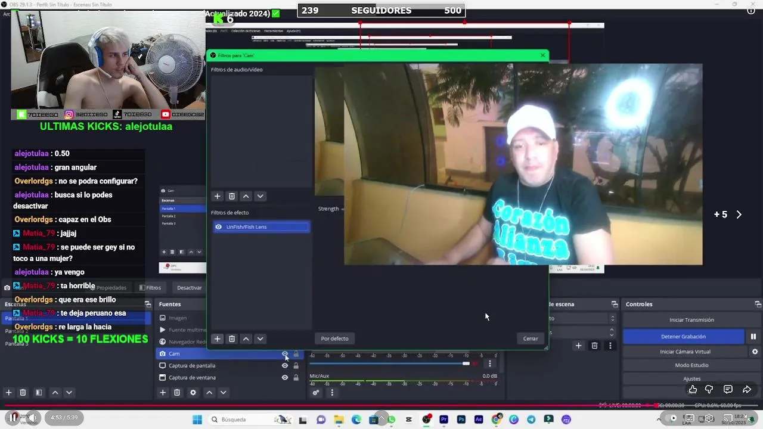The image size is (763, 429).
Task: Toggle visibility of UnFish/Fish Lens filter
Action: tap(219, 227)
